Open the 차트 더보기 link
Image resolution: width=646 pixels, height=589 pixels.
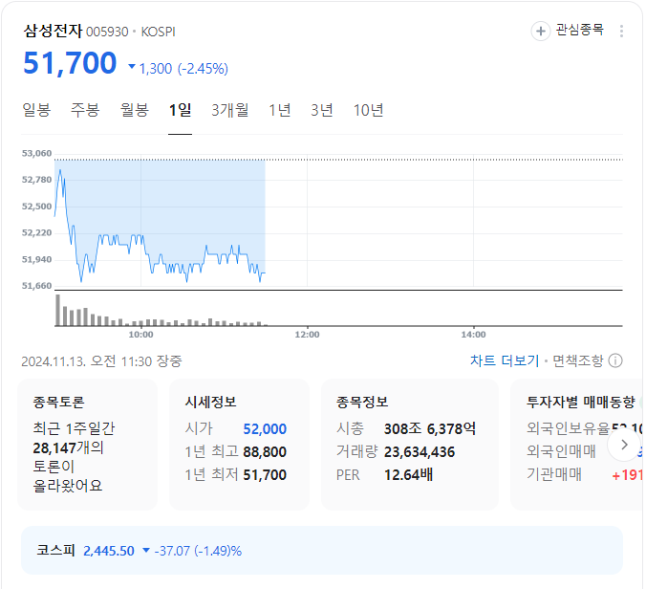tap(505, 360)
